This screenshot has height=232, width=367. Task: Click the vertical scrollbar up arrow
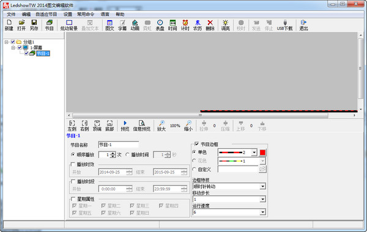tap(360, 35)
